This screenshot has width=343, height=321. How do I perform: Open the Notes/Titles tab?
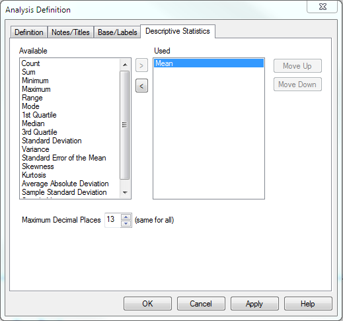coord(71,32)
